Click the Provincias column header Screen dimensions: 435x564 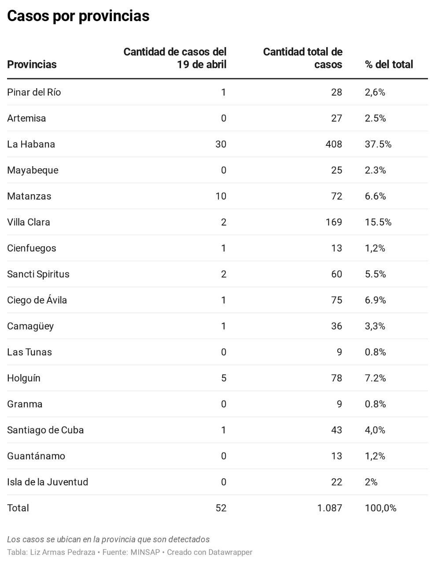(32, 64)
